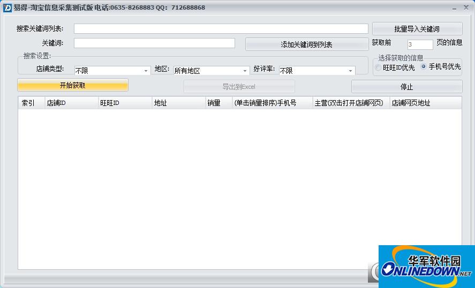Click the 索引 column header

(x=32, y=103)
